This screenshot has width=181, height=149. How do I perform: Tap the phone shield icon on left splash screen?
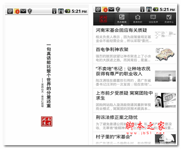click(30, 11)
